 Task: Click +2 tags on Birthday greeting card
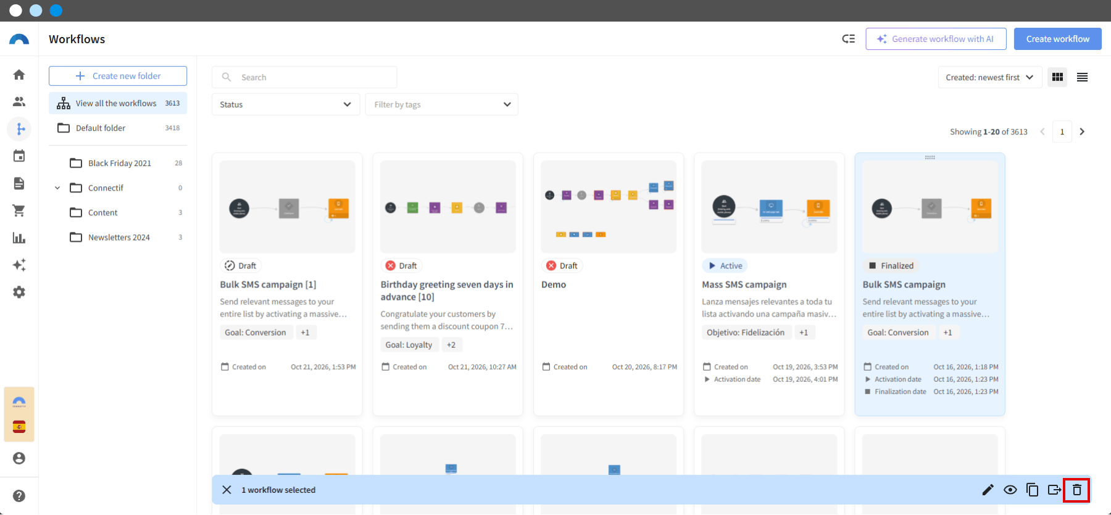[451, 345]
